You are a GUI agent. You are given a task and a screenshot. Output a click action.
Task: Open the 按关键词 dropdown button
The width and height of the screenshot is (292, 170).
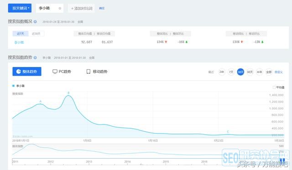click(20, 8)
